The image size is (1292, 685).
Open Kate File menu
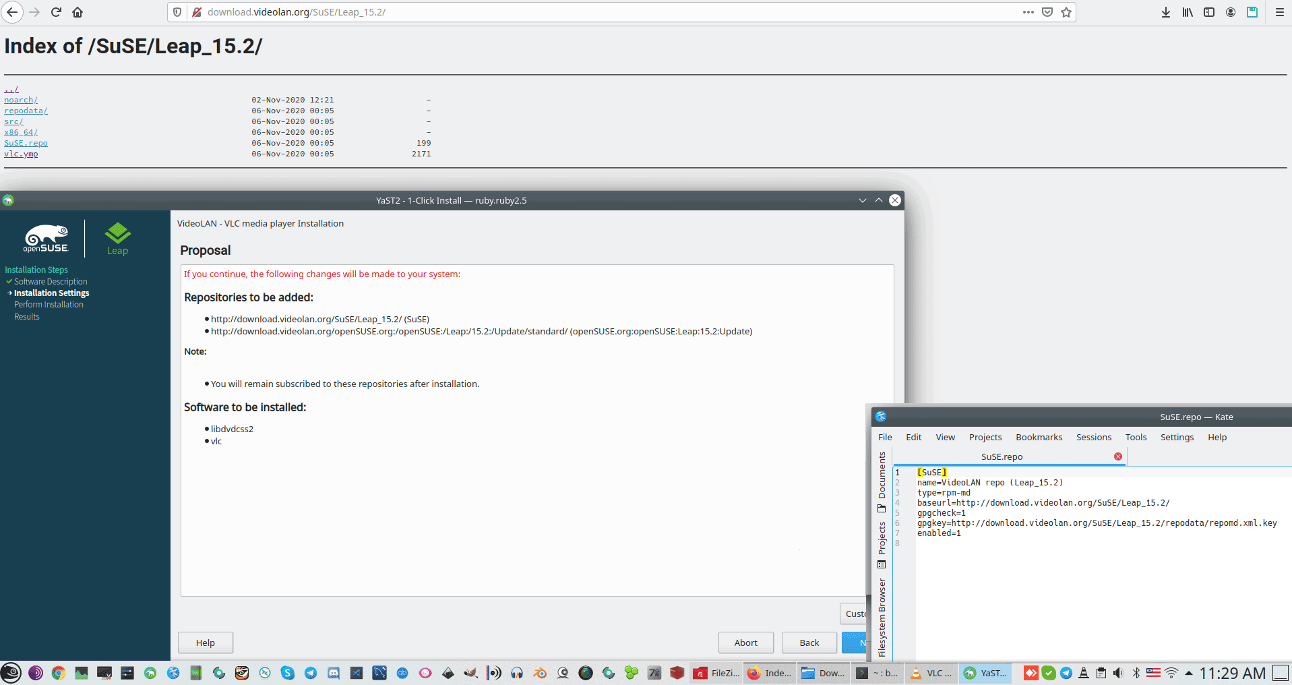[x=885, y=437]
